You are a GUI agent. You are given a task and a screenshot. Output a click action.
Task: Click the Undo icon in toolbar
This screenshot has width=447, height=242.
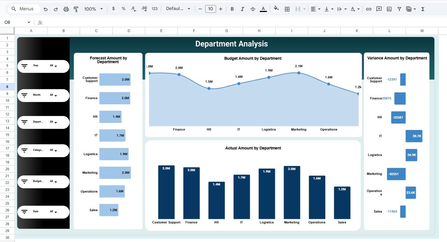(x=45, y=9)
